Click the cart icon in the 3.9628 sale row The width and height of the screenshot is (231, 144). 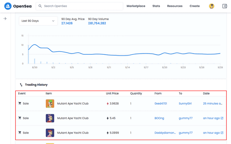click(19, 103)
